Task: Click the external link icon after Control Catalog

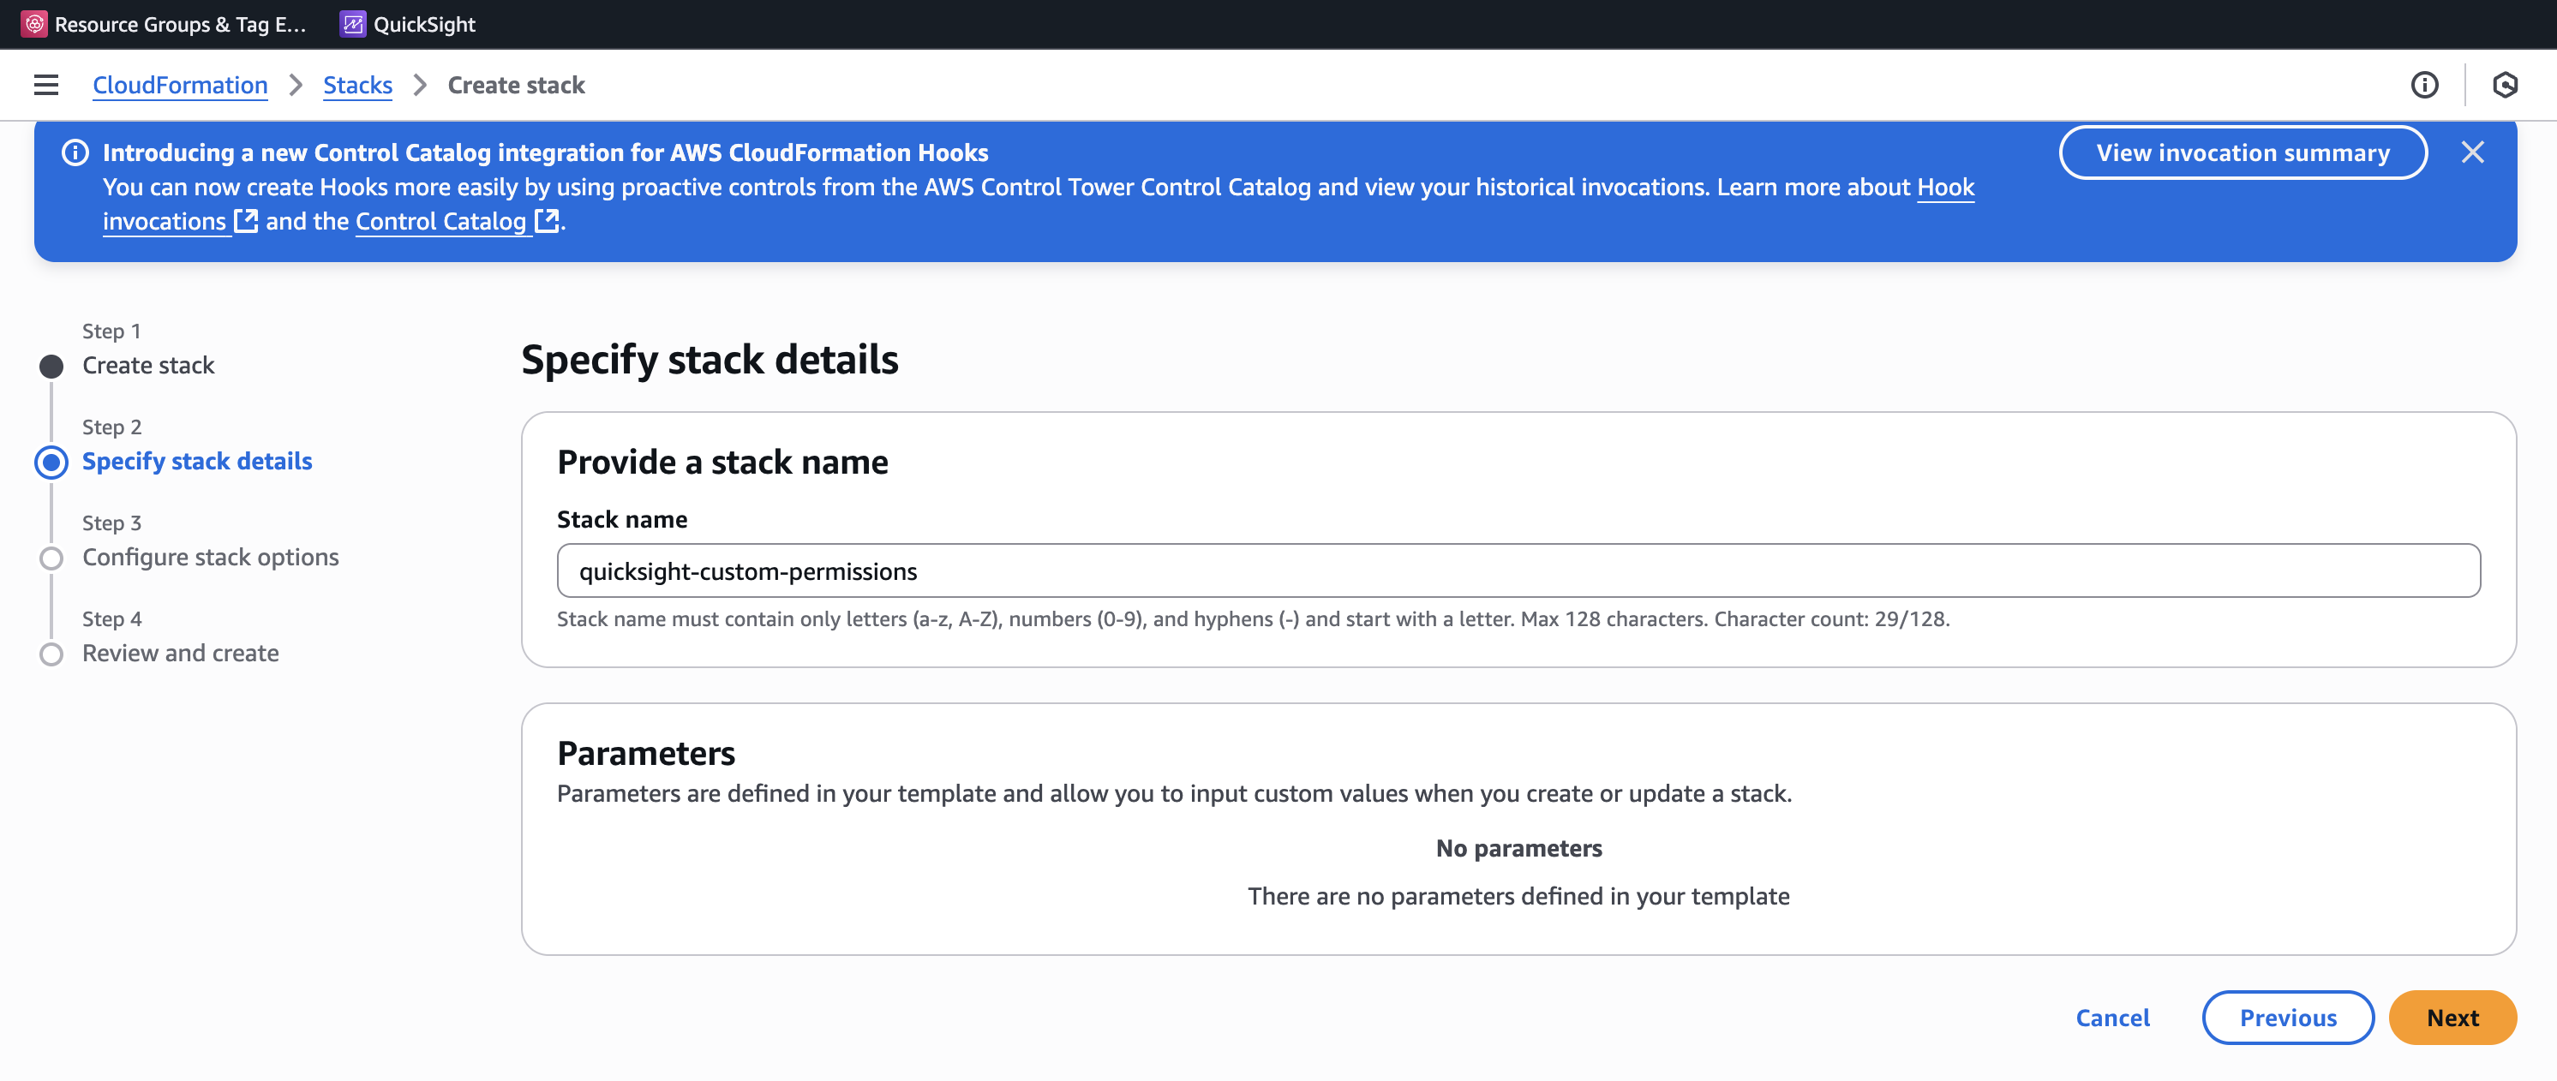Action: click(x=546, y=221)
